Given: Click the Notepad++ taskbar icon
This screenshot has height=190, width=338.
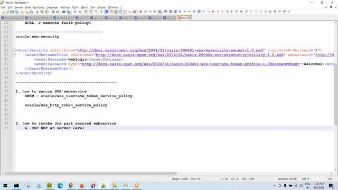Looking at the screenshot, I should click(104, 185).
